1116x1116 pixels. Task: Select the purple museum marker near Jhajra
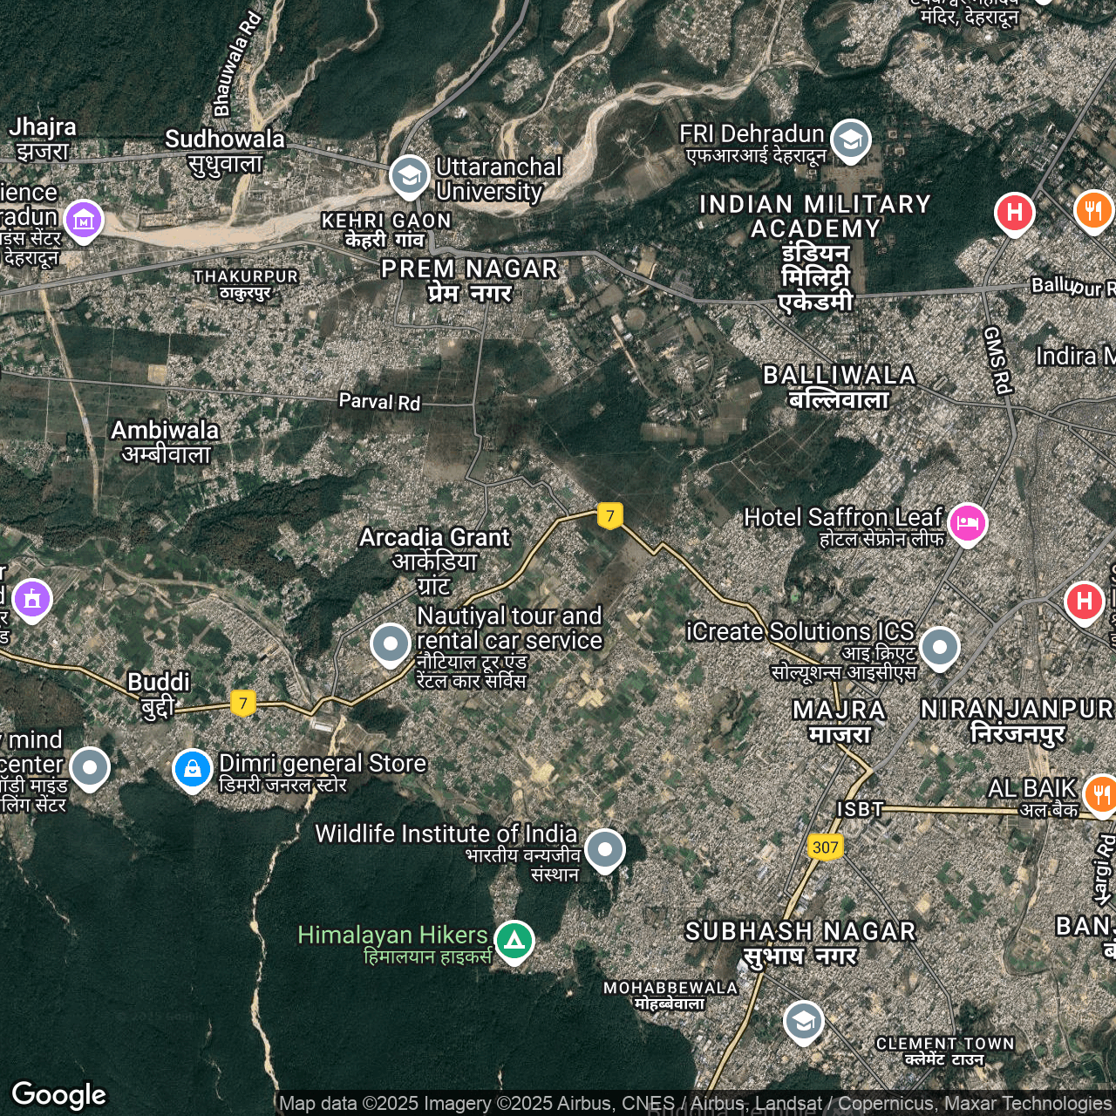(84, 220)
